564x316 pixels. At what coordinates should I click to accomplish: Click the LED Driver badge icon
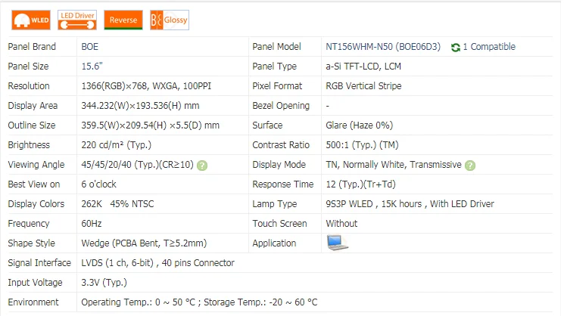pos(77,20)
